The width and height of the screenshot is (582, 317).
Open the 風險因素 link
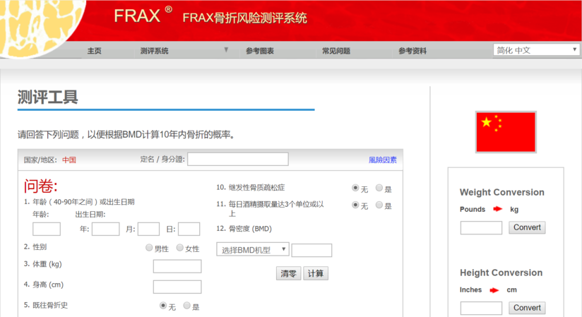click(382, 160)
